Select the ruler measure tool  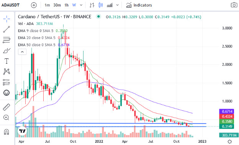(x=7, y=107)
